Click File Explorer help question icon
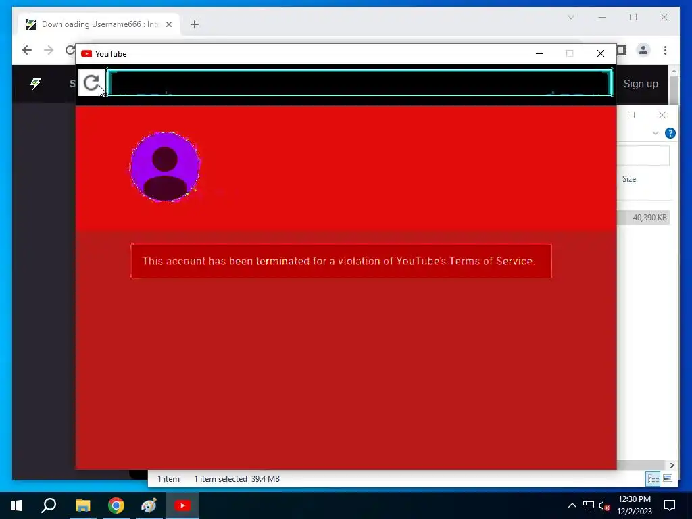 click(x=670, y=133)
